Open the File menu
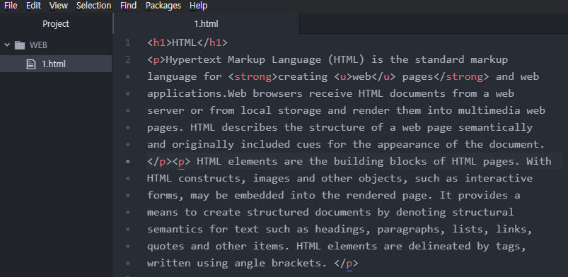The width and height of the screenshot is (568, 277). (11, 6)
